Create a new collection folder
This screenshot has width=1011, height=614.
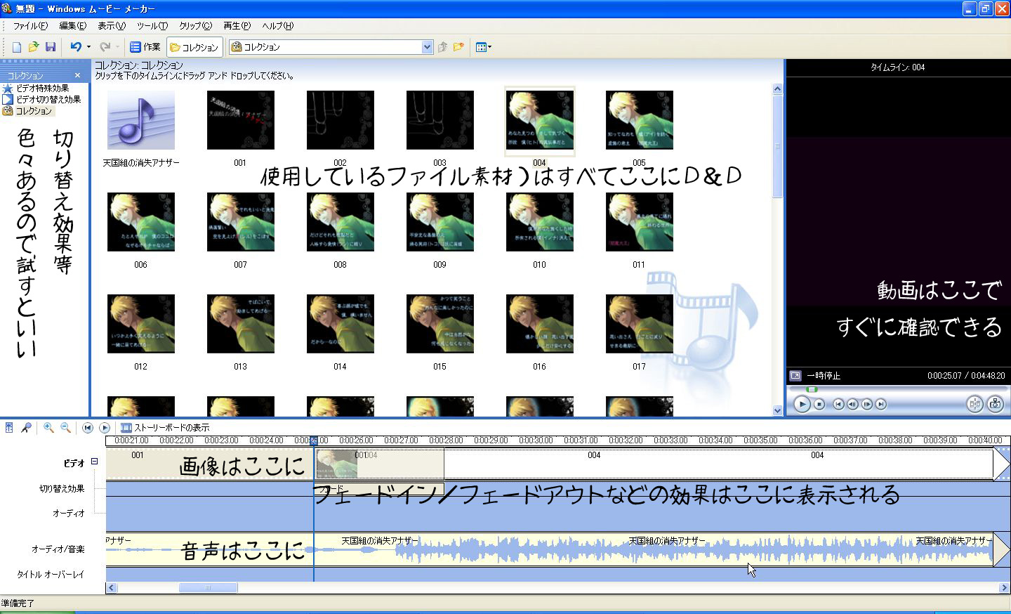click(x=458, y=47)
